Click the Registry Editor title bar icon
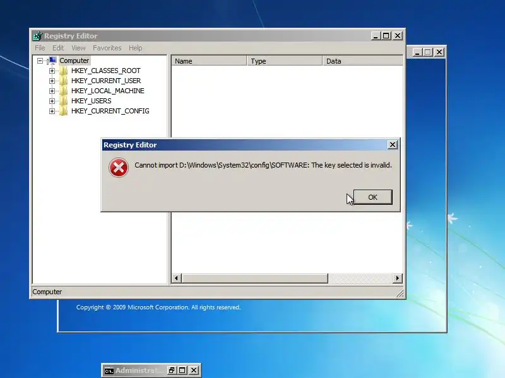 point(37,36)
